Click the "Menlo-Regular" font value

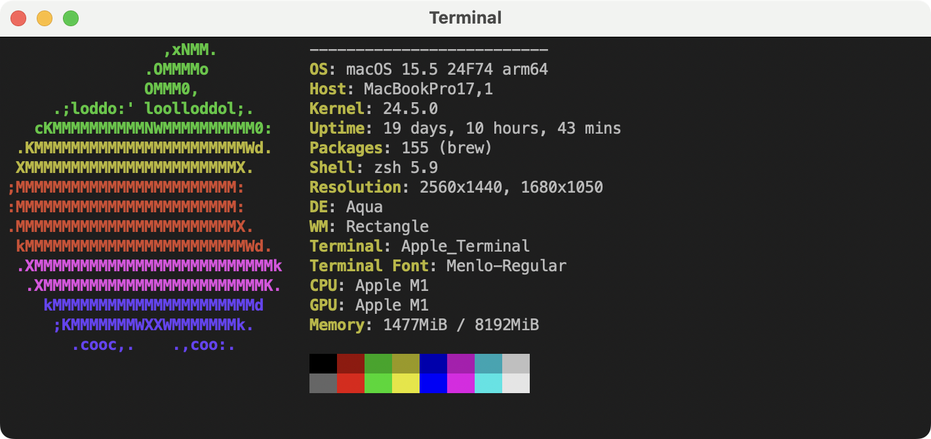click(507, 266)
